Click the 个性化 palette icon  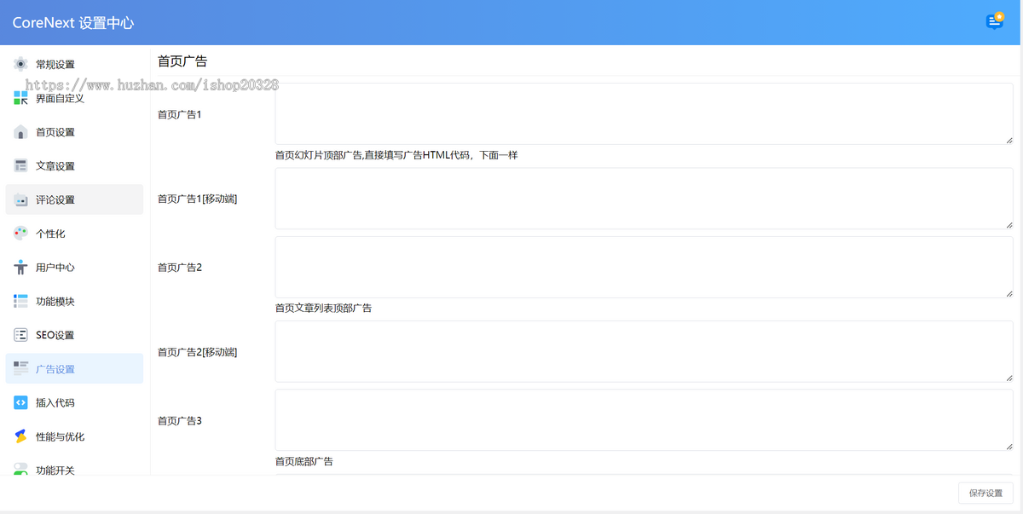pos(21,234)
